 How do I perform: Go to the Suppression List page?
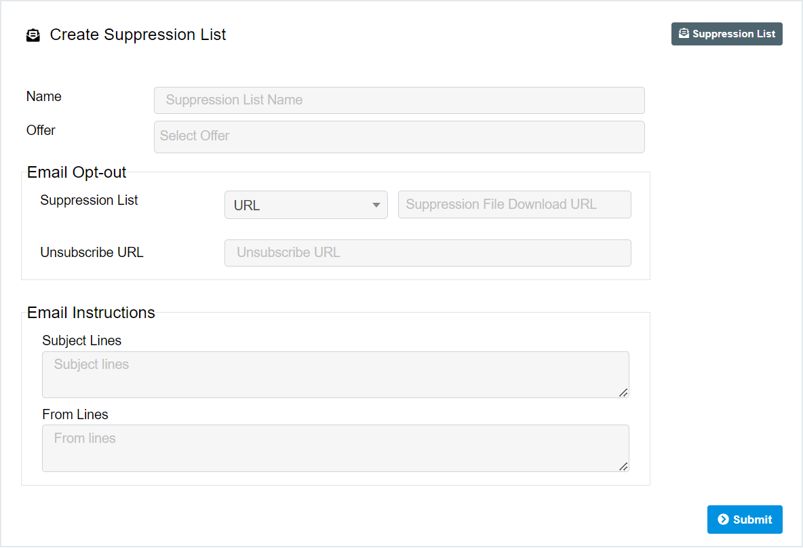click(727, 34)
